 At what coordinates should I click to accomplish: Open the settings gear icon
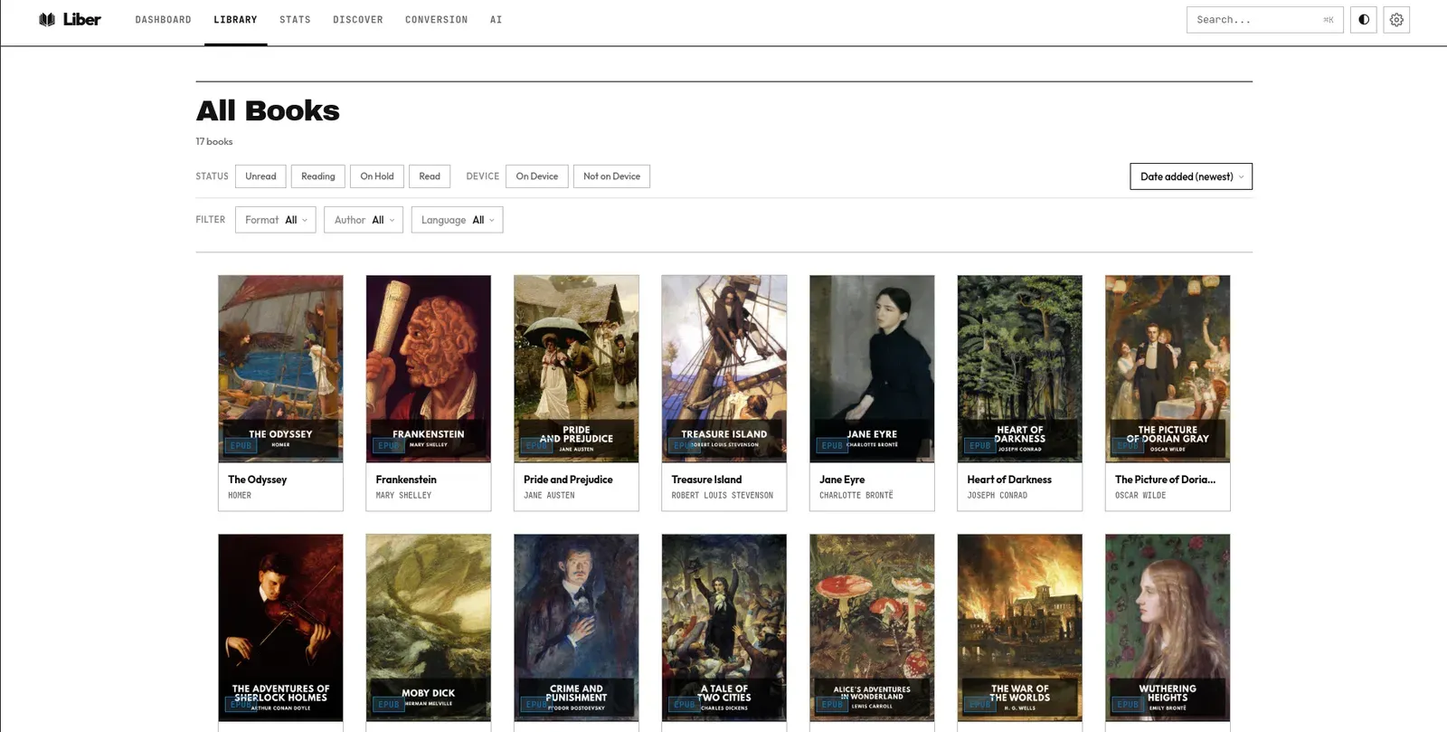coord(1396,20)
